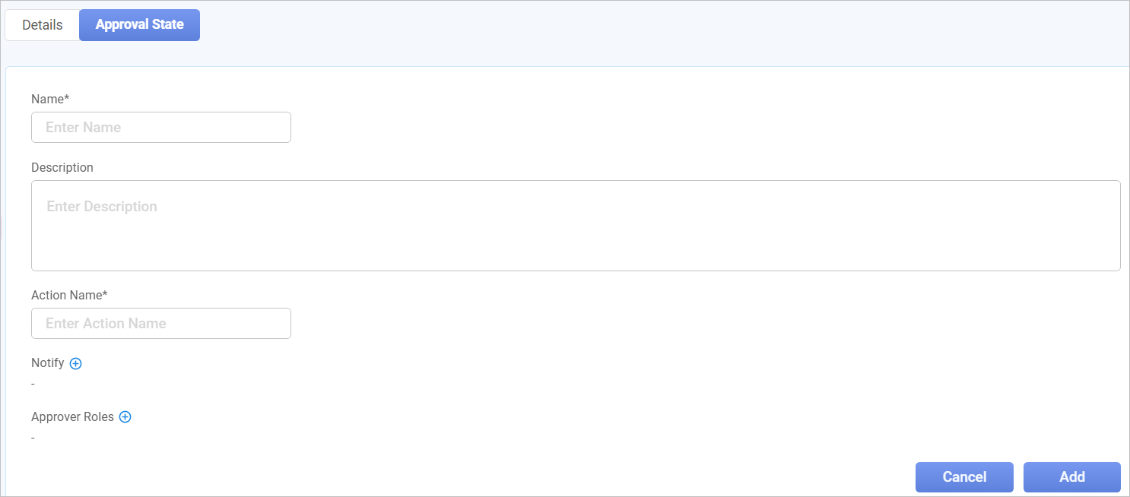Focus the Enter Action Name field
The width and height of the screenshot is (1130, 497).
point(161,324)
